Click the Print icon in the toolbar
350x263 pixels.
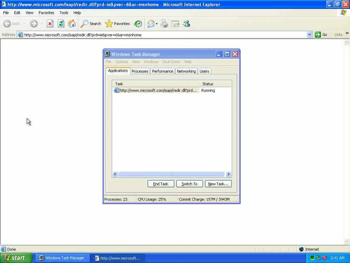pyautogui.click(x=164, y=24)
